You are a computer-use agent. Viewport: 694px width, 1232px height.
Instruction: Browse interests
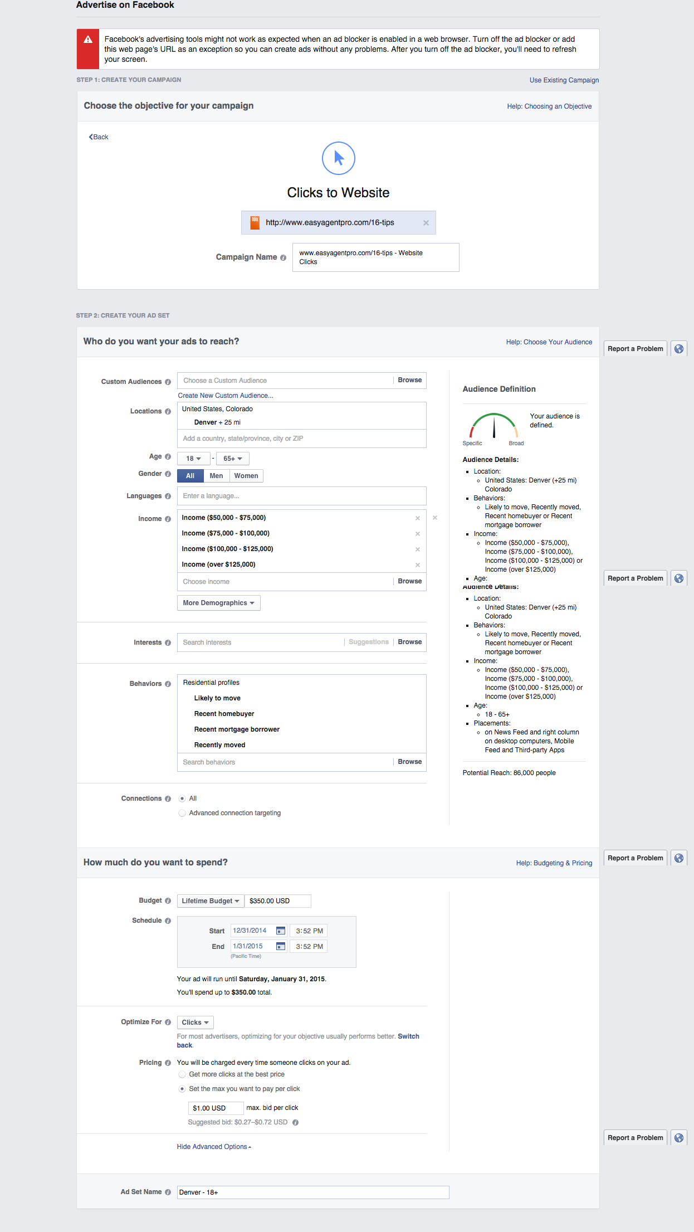click(x=410, y=642)
